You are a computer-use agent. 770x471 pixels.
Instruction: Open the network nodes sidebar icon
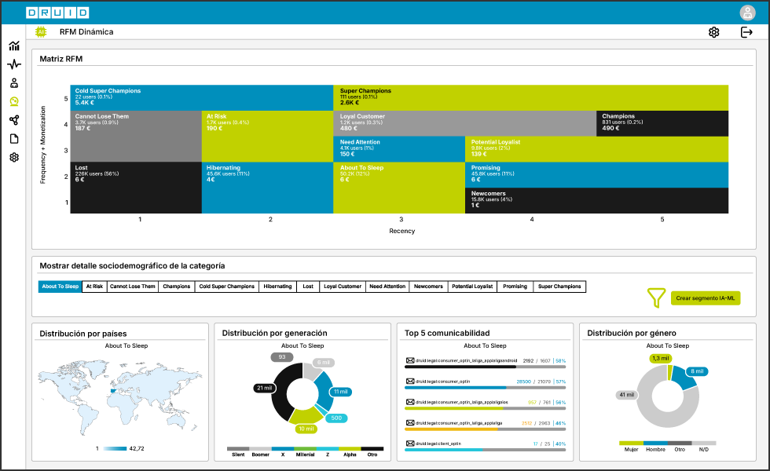(x=14, y=120)
